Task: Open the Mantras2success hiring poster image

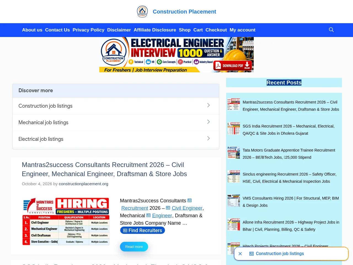Action: [x=66, y=221]
